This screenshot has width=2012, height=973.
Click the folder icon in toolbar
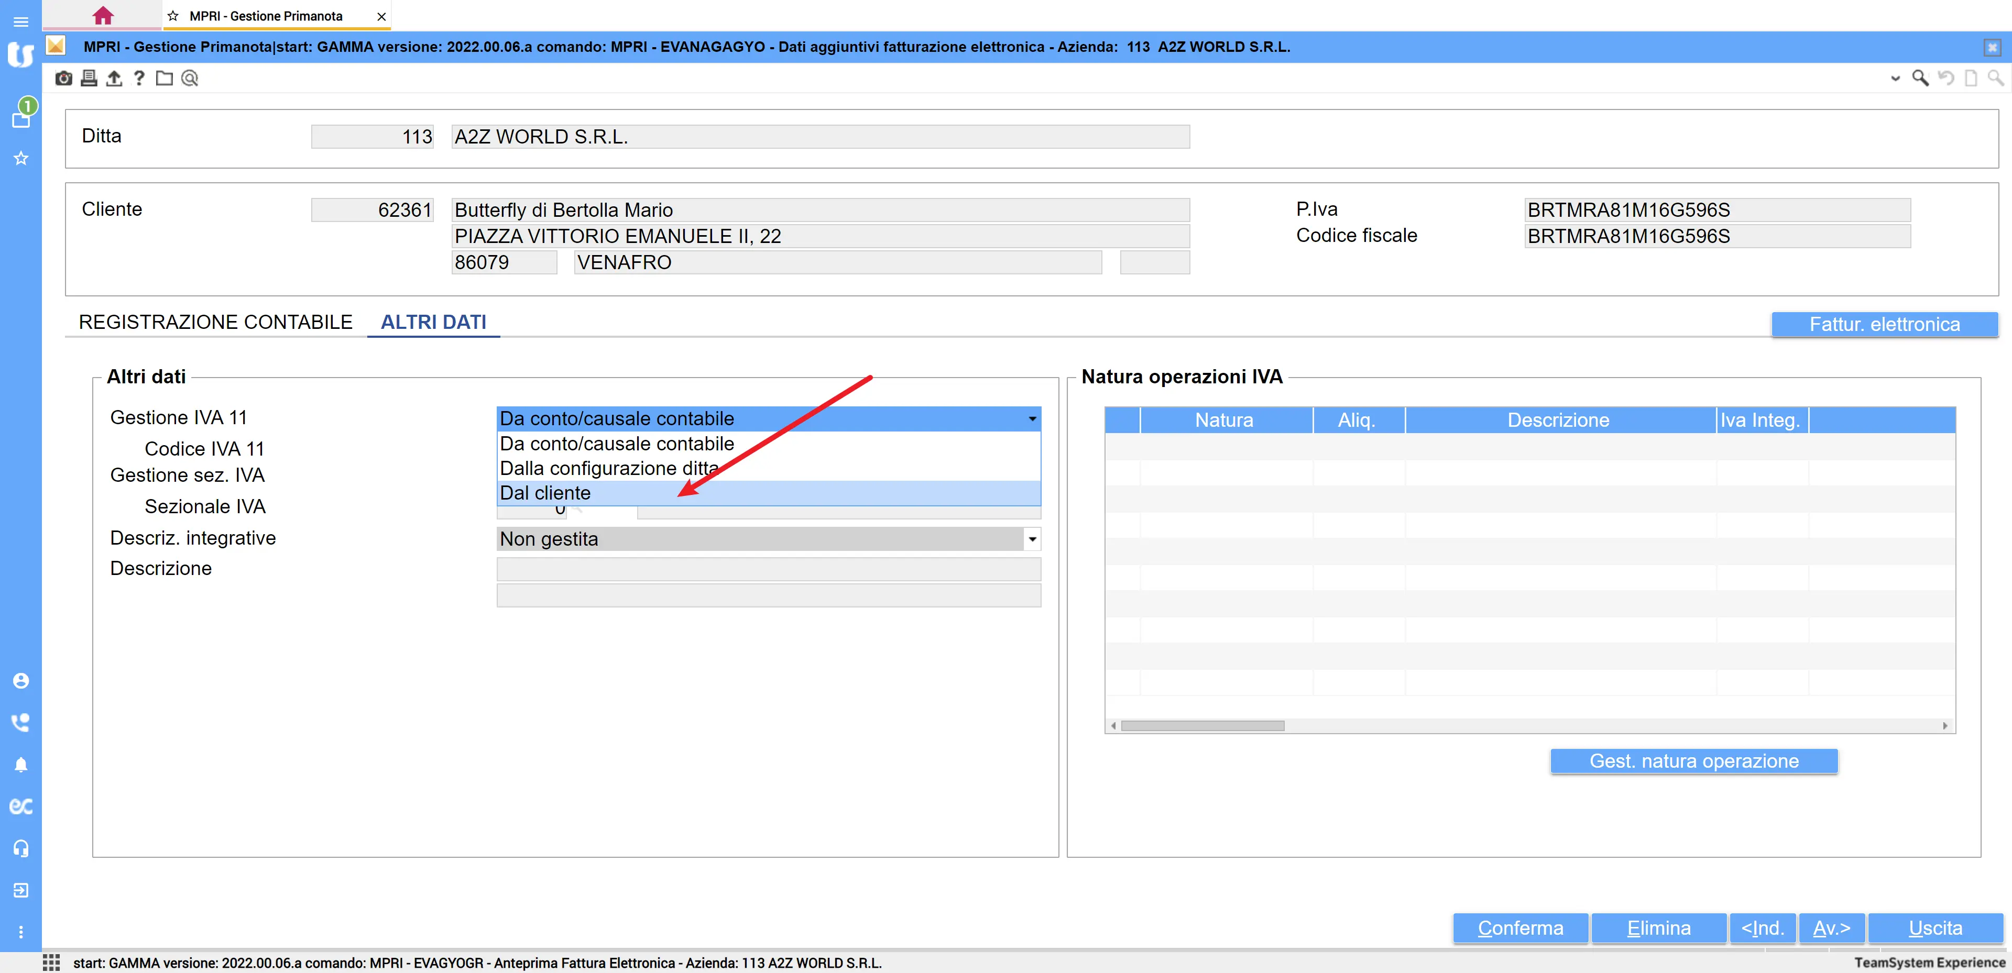point(164,78)
